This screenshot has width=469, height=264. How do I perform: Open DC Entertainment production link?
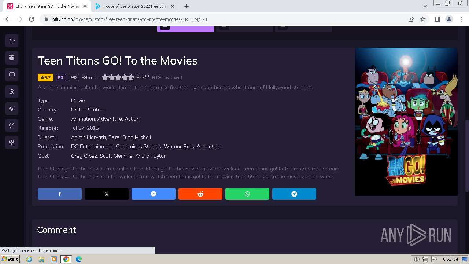[92, 146]
